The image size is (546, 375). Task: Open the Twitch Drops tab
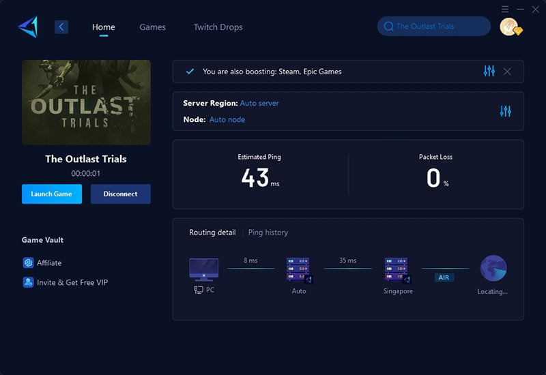point(218,27)
